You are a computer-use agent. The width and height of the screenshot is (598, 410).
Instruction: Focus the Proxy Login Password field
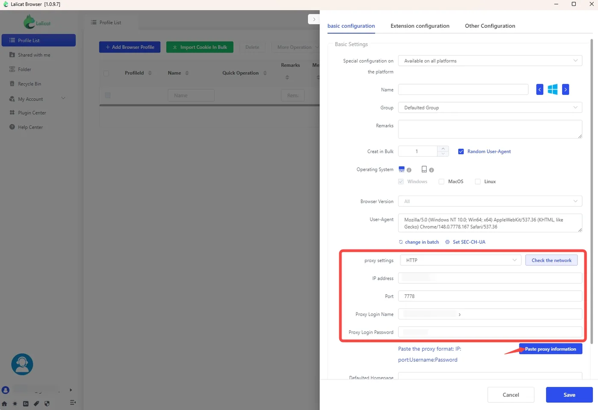(490, 332)
